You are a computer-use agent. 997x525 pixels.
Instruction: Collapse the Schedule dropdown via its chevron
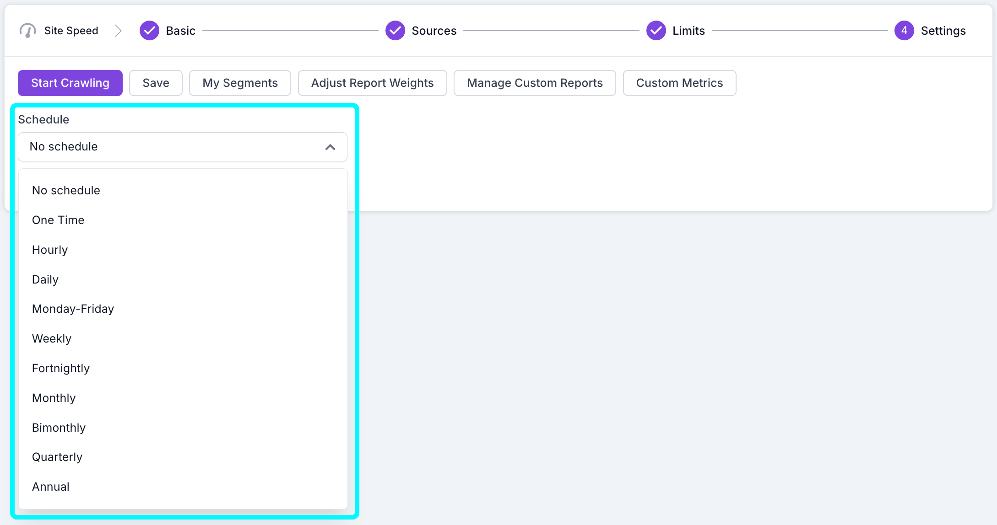point(330,147)
